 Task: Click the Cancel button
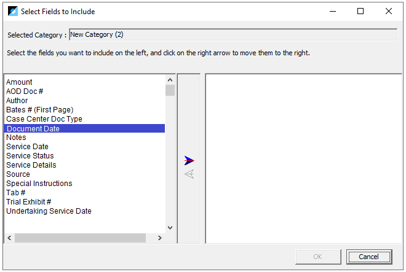tap(369, 257)
